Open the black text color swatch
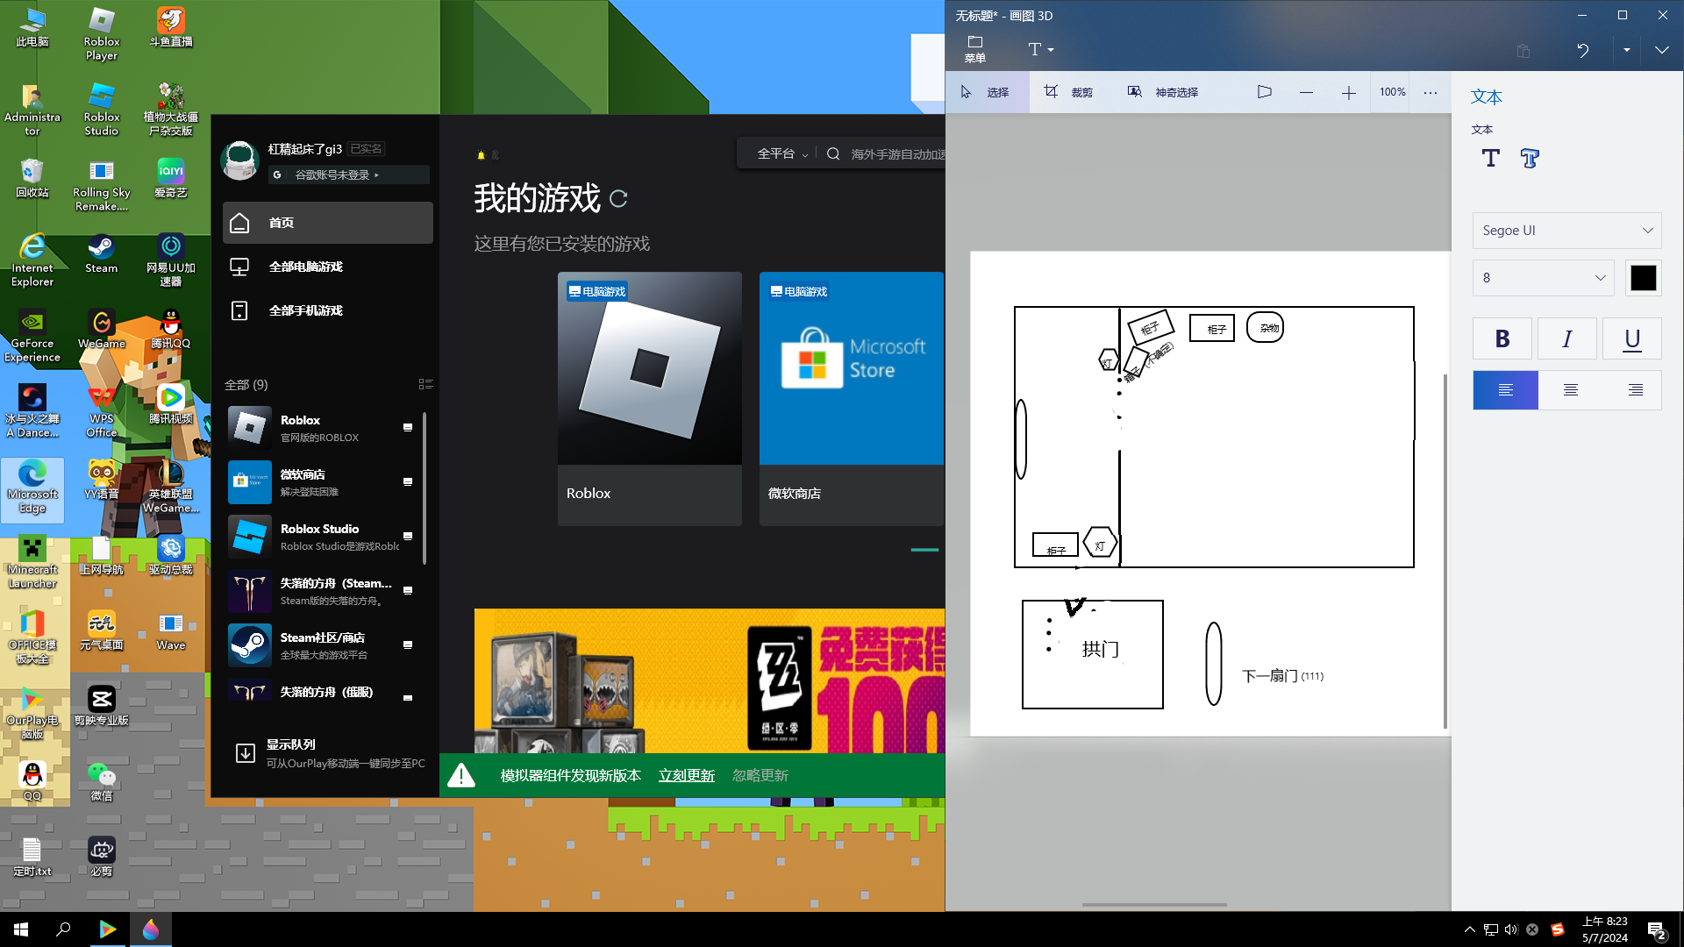1684x947 pixels. [1643, 278]
